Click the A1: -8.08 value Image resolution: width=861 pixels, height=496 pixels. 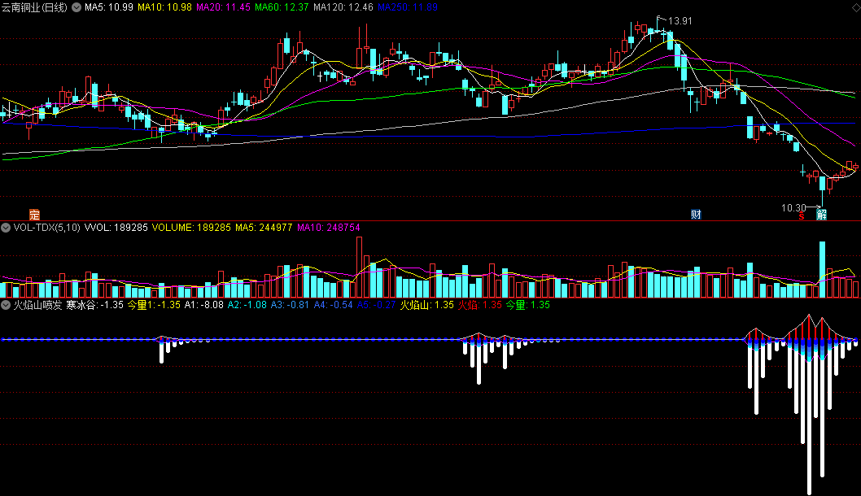tap(203, 305)
